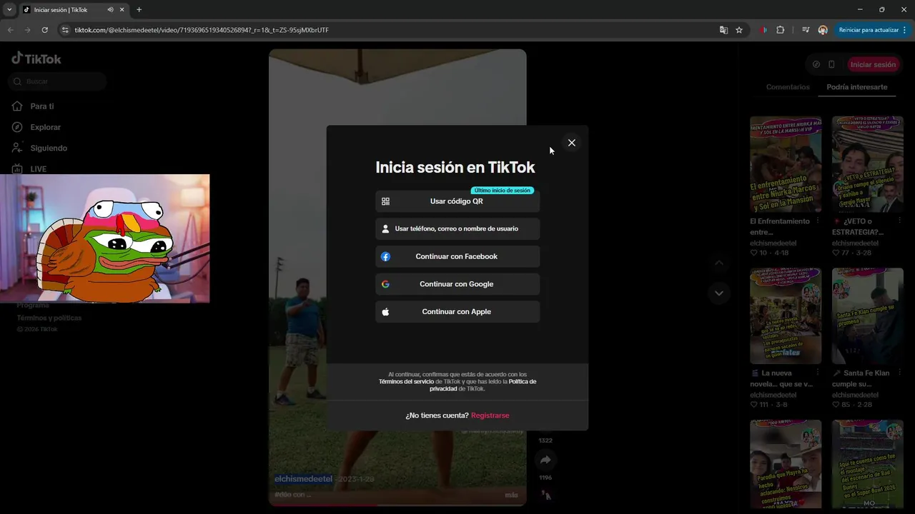Choose 'Usar código QR' login option
Viewport: 915px width, 514px height.
pyautogui.click(x=457, y=201)
